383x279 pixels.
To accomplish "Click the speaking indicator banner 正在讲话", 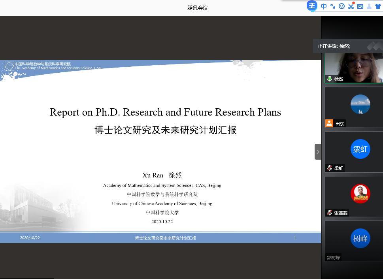I will click(x=334, y=46).
